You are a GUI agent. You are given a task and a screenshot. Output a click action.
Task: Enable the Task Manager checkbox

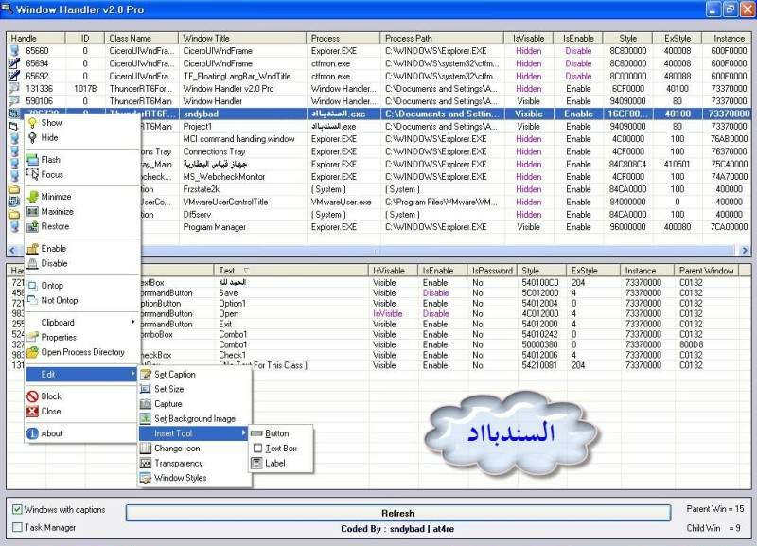(17, 528)
